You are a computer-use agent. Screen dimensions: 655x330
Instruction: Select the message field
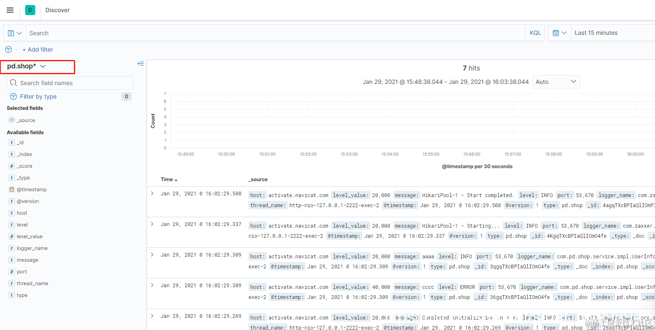pos(27,260)
